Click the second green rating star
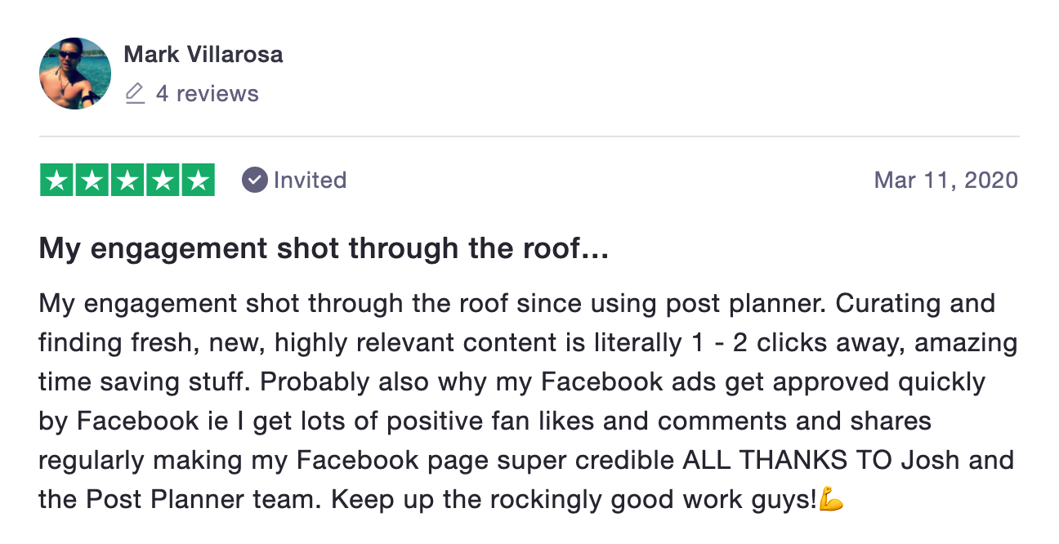 click(x=92, y=181)
